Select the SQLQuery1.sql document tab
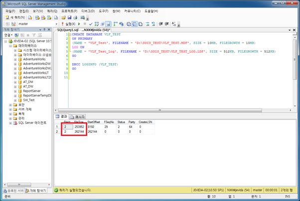Viewport: 300px width, 201px height. 83,30
